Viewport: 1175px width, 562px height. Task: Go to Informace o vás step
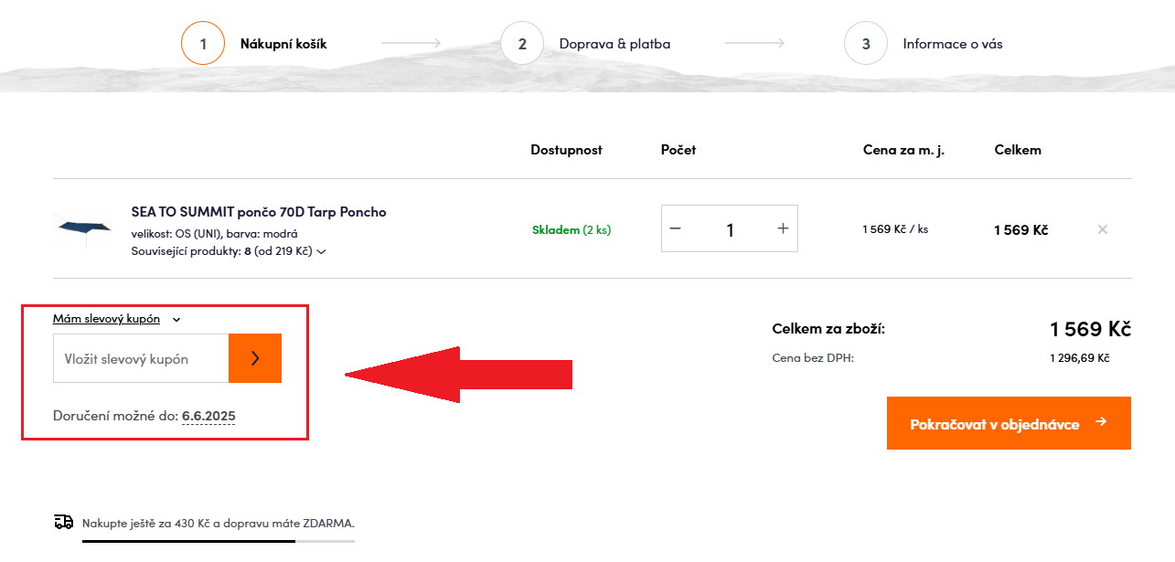pos(953,43)
